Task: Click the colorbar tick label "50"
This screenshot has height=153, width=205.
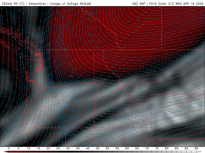Action: click(x=107, y=148)
